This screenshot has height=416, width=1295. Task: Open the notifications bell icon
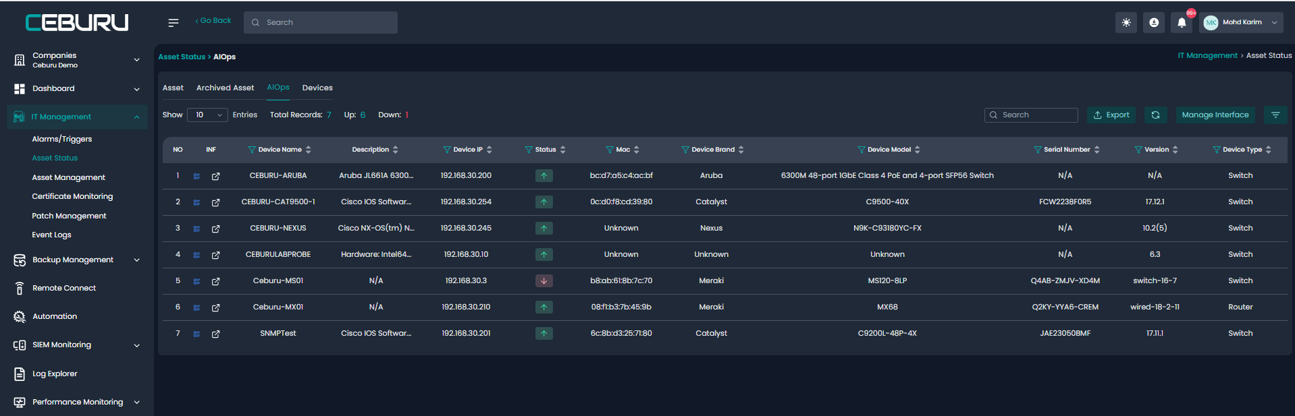[1182, 22]
